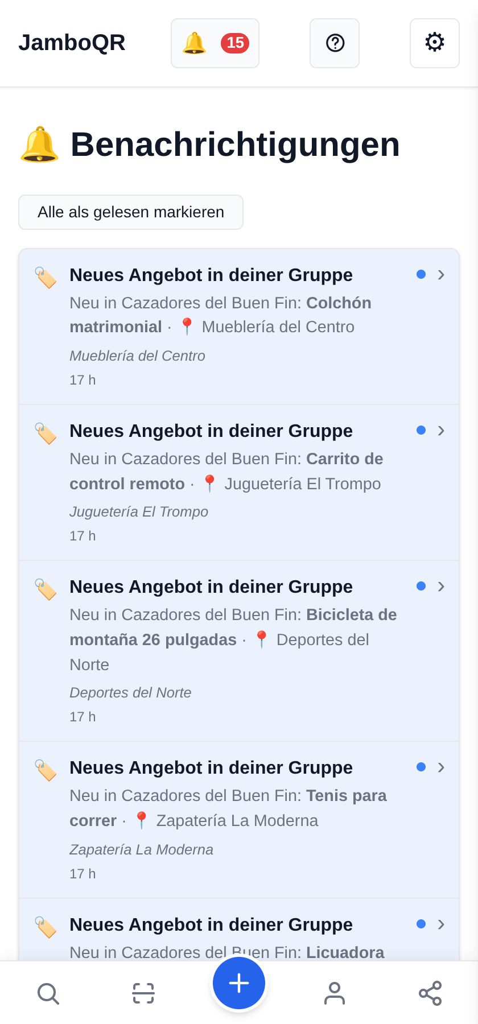
Task: Open the help question mark icon
Action: pyautogui.click(x=335, y=43)
